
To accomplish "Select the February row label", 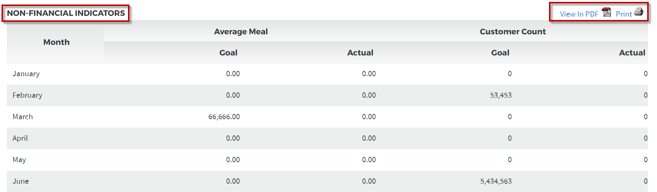I will pyautogui.click(x=27, y=95).
